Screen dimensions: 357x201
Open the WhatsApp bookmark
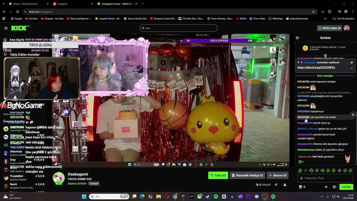click(276, 19)
